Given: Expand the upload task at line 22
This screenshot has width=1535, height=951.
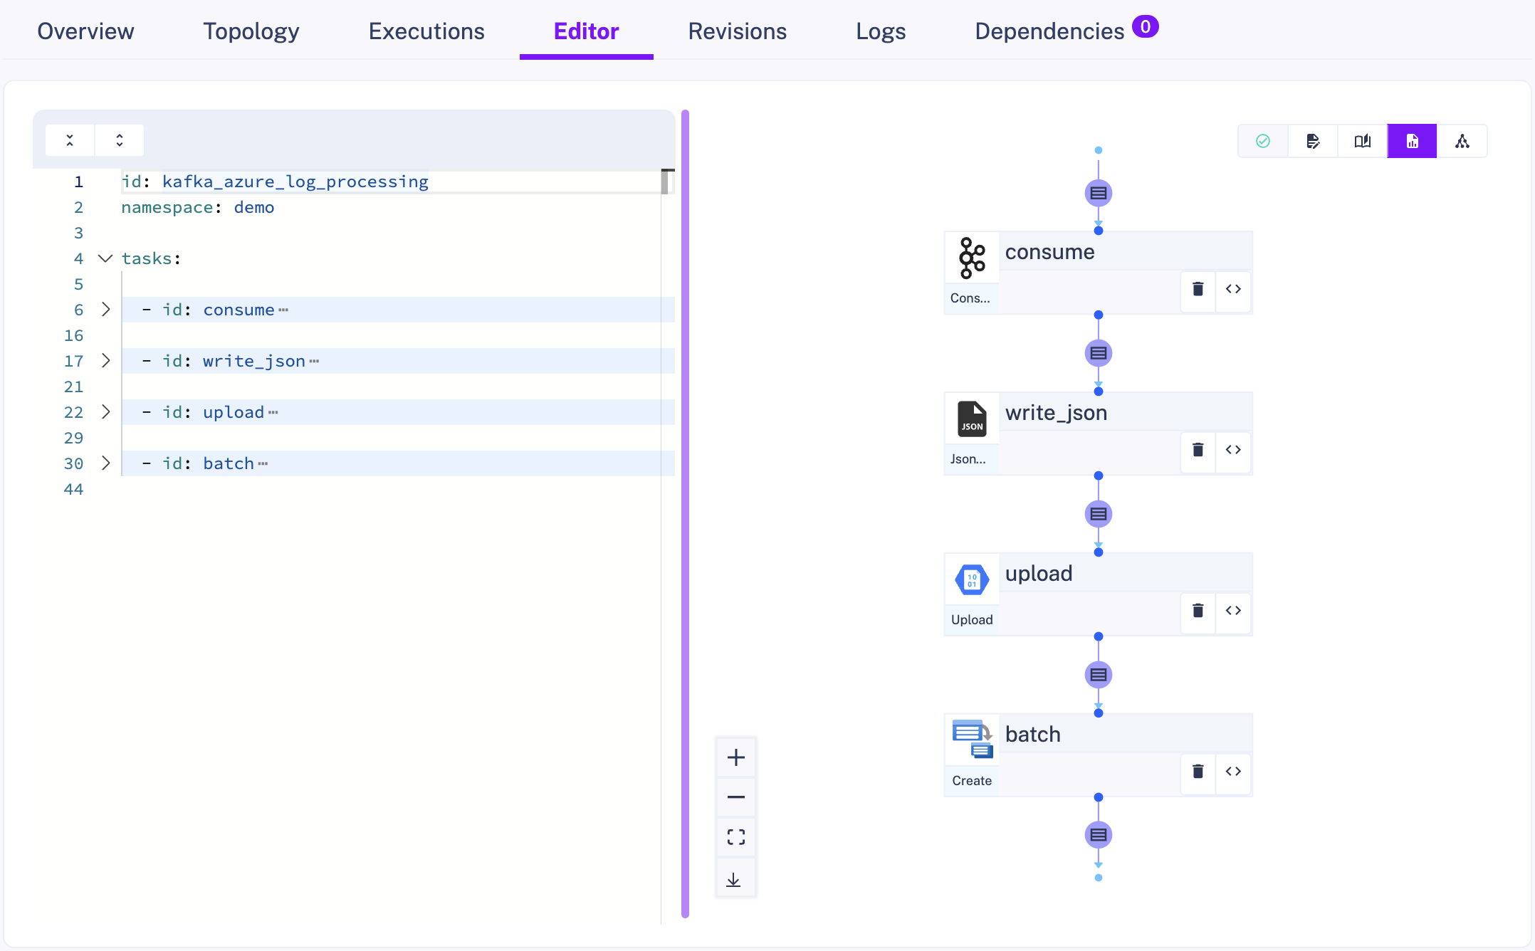Looking at the screenshot, I should coord(105,412).
